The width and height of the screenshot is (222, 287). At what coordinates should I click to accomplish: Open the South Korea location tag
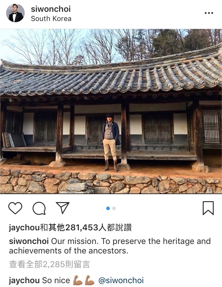click(51, 19)
